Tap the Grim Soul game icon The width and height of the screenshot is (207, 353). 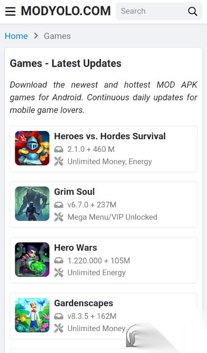[32, 204]
